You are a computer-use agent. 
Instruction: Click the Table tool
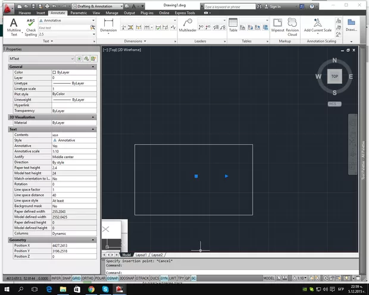pos(233,26)
